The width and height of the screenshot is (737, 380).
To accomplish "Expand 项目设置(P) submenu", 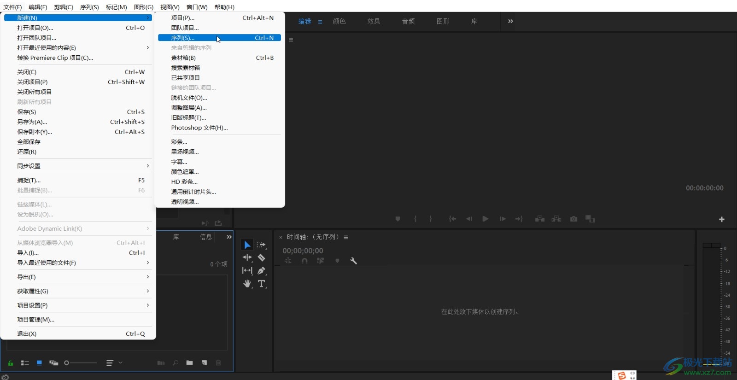I will [77, 305].
